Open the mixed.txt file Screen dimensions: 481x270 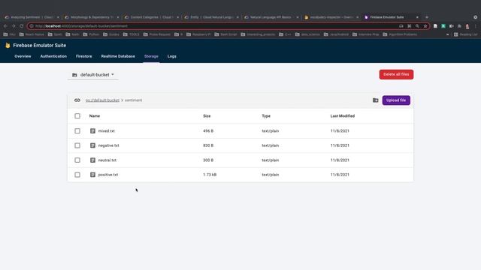[106, 130]
